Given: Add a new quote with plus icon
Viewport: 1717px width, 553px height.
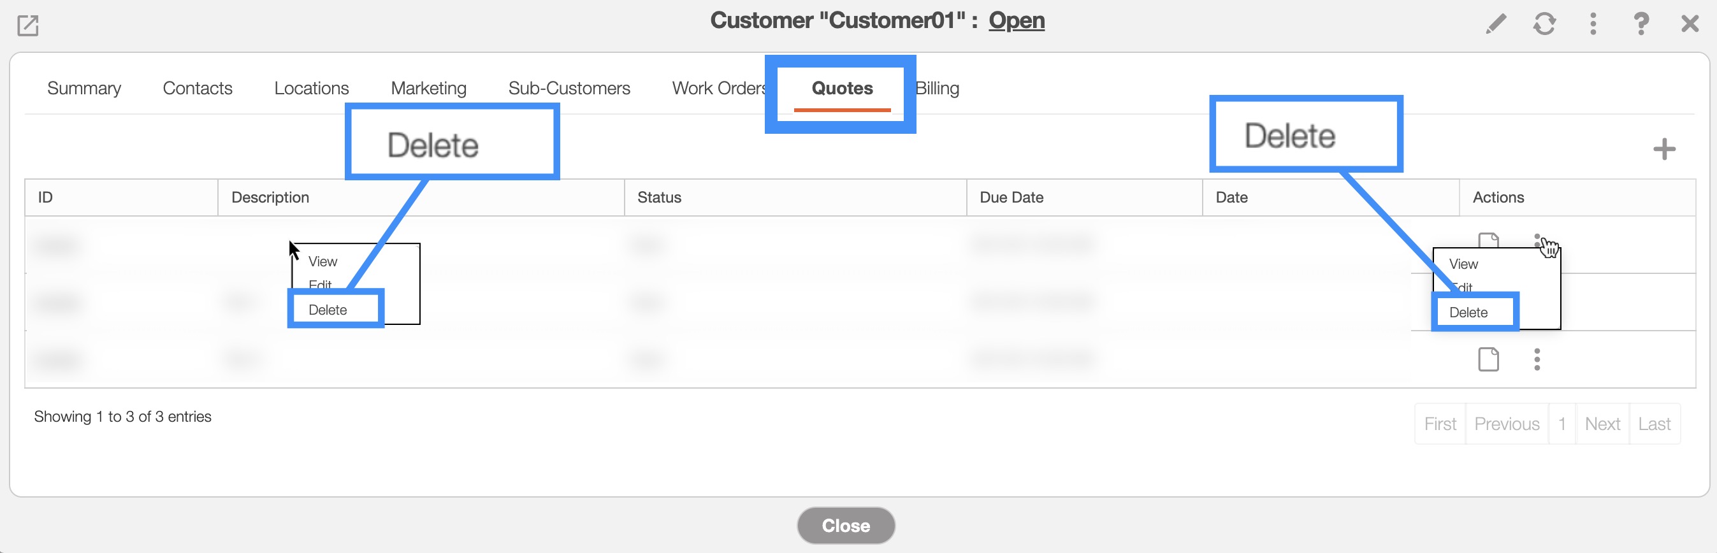Looking at the screenshot, I should pyautogui.click(x=1663, y=148).
